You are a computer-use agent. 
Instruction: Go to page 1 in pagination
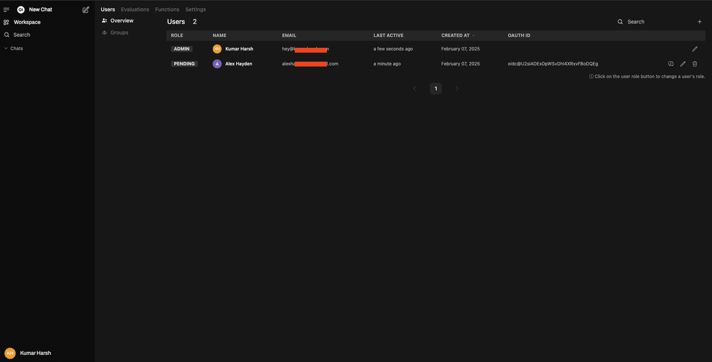coord(436,88)
